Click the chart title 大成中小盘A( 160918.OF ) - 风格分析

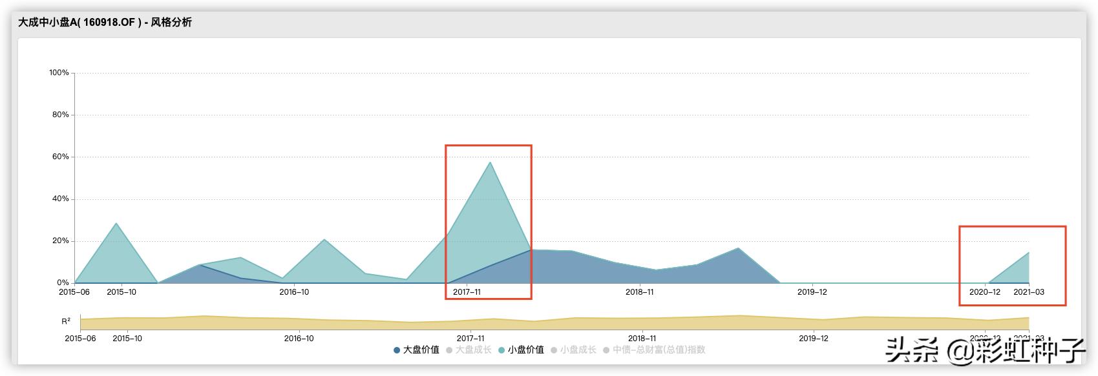(x=105, y=23)
